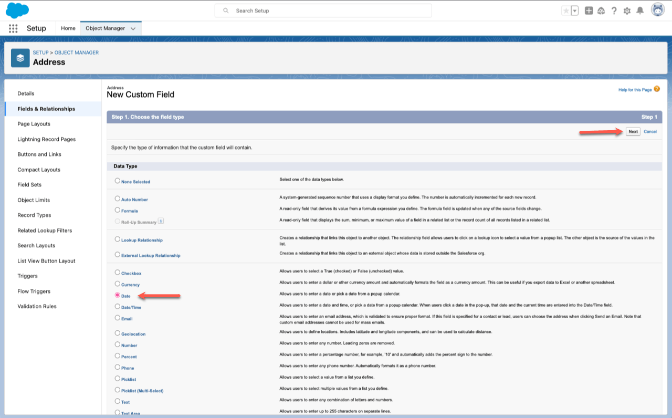Select the Checkbox data type radio button
Viewport: 672px width, 418px height.
coord(117,273)
